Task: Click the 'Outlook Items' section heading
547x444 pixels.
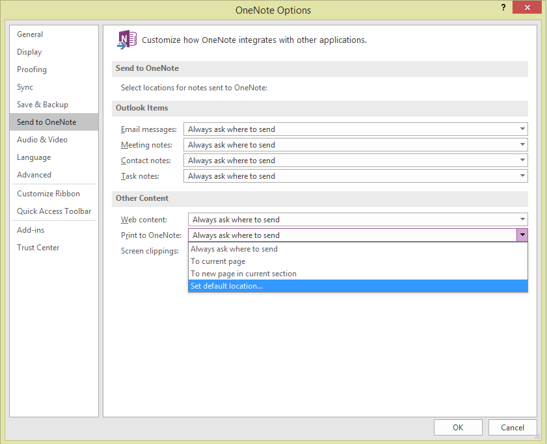Action: [142, 108]
